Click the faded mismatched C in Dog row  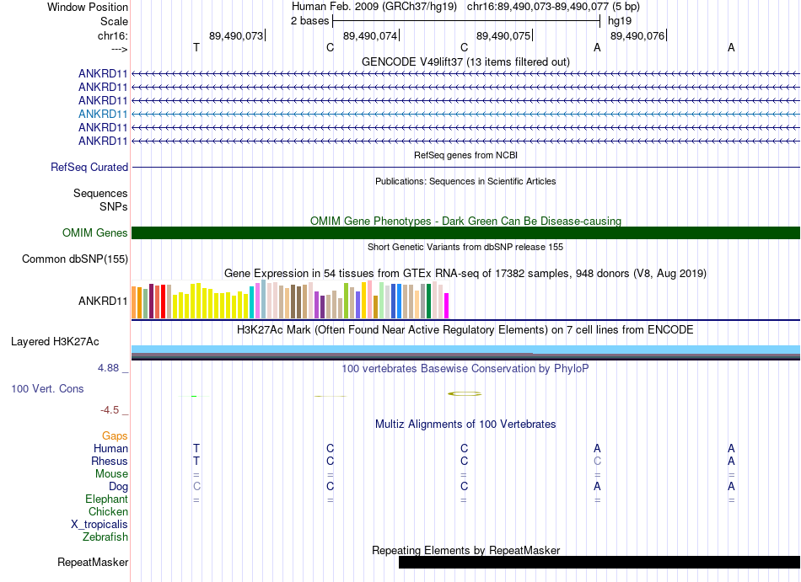coord(196,487)
